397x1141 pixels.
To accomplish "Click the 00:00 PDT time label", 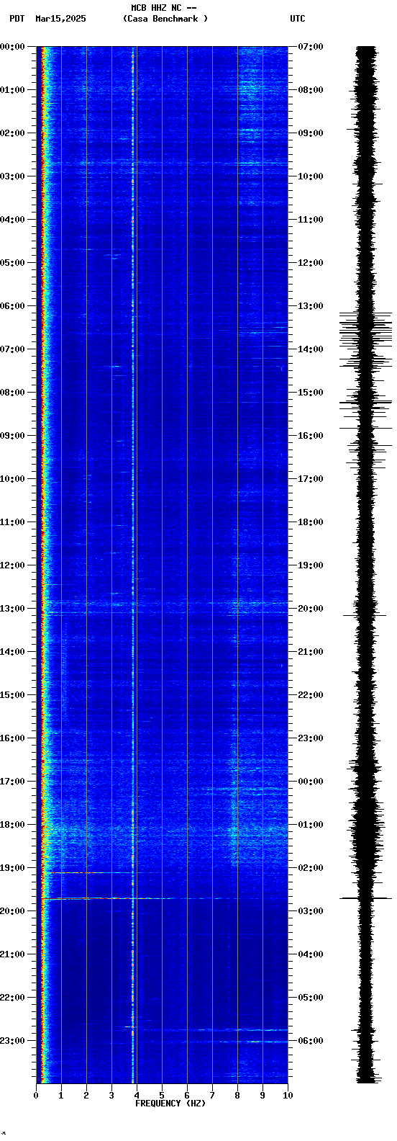I will click(12, 47).
